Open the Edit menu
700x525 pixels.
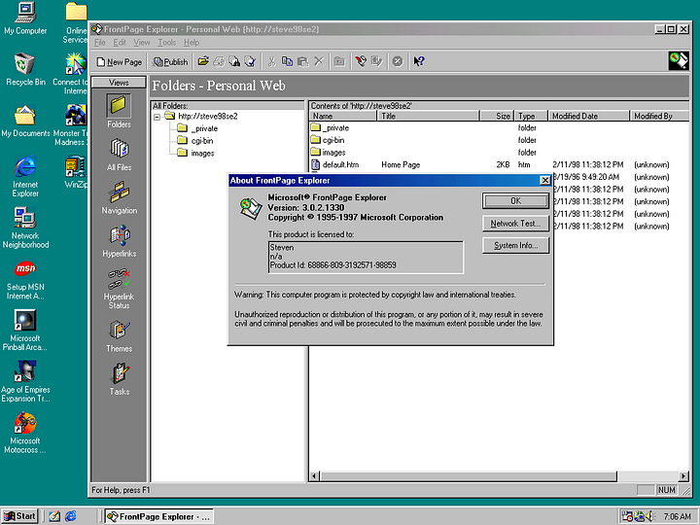[120, 43]
